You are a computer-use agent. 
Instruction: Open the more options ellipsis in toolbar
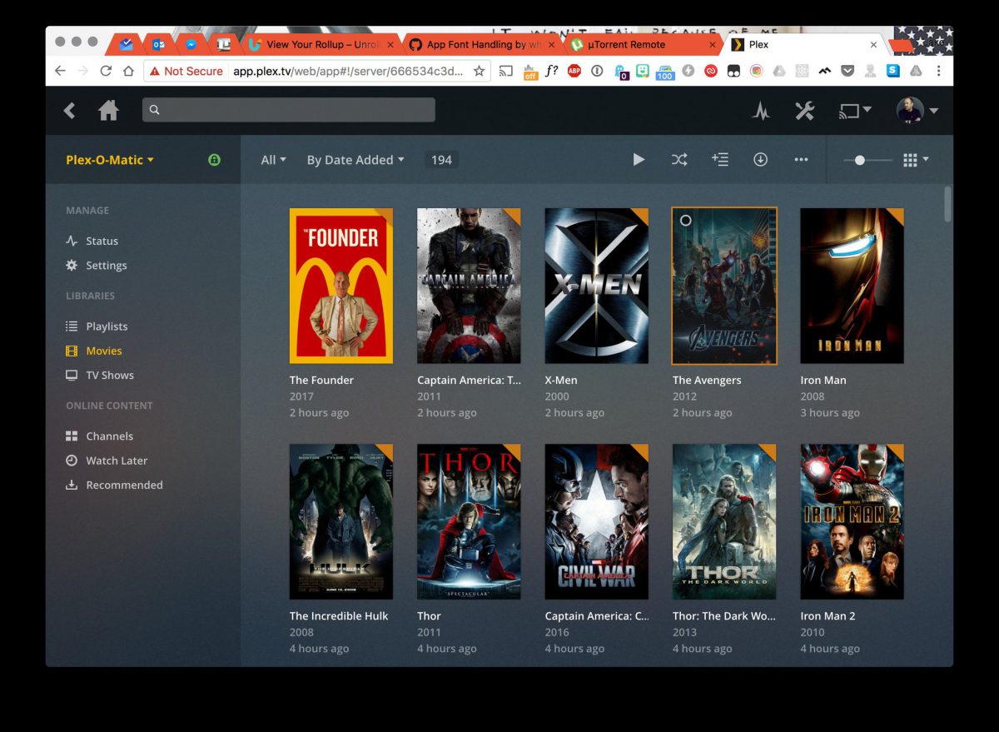[801, 159]
